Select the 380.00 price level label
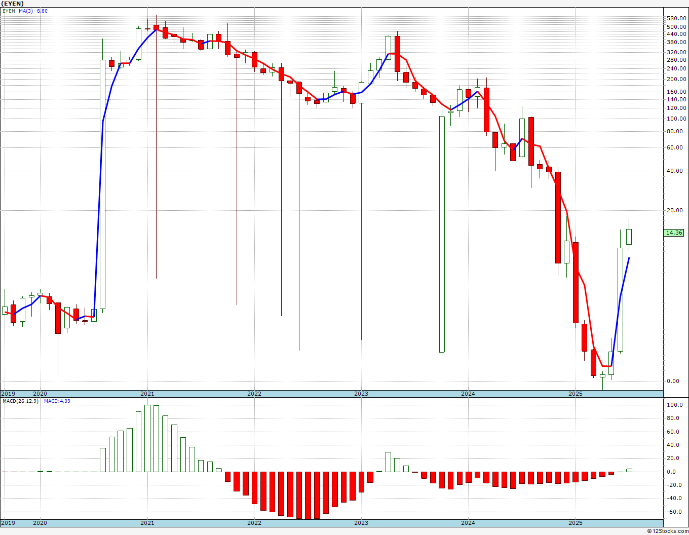This screenshot has height=535, width=689. click(677, 42)
